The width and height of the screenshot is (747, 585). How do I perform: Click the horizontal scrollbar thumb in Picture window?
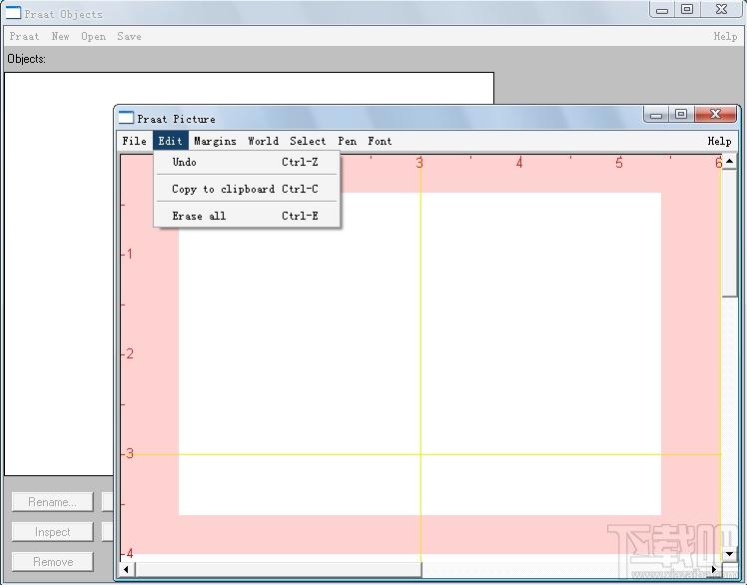[x=279, y=569]
